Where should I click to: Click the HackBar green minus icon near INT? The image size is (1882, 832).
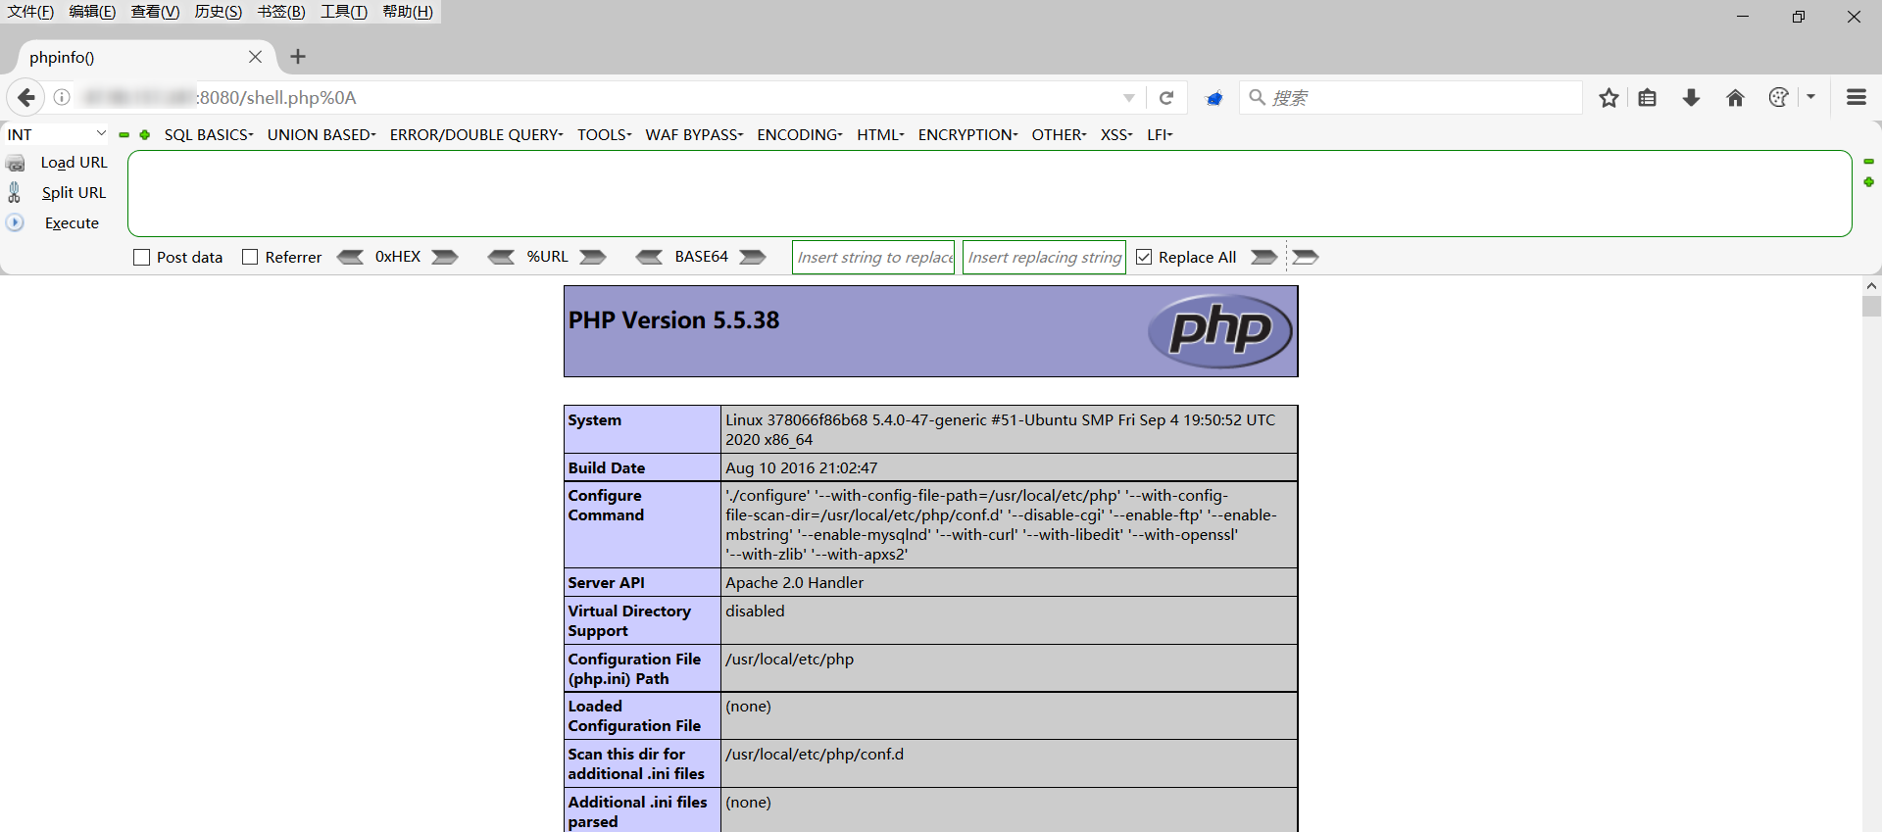coord(124,135)
